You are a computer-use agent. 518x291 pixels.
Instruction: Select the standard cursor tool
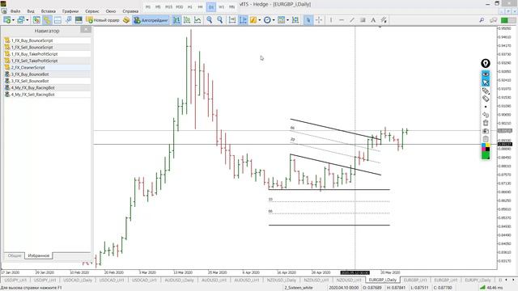coord(308,20)
